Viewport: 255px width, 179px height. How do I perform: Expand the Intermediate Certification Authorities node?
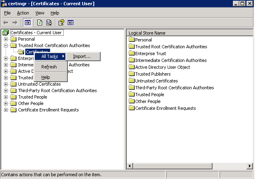pyautogui.click(x=6, y=65)
